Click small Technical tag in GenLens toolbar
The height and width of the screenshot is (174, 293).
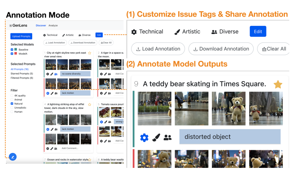click(50, 35)
